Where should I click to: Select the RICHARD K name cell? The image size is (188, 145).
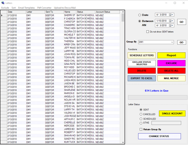point(70,77)
